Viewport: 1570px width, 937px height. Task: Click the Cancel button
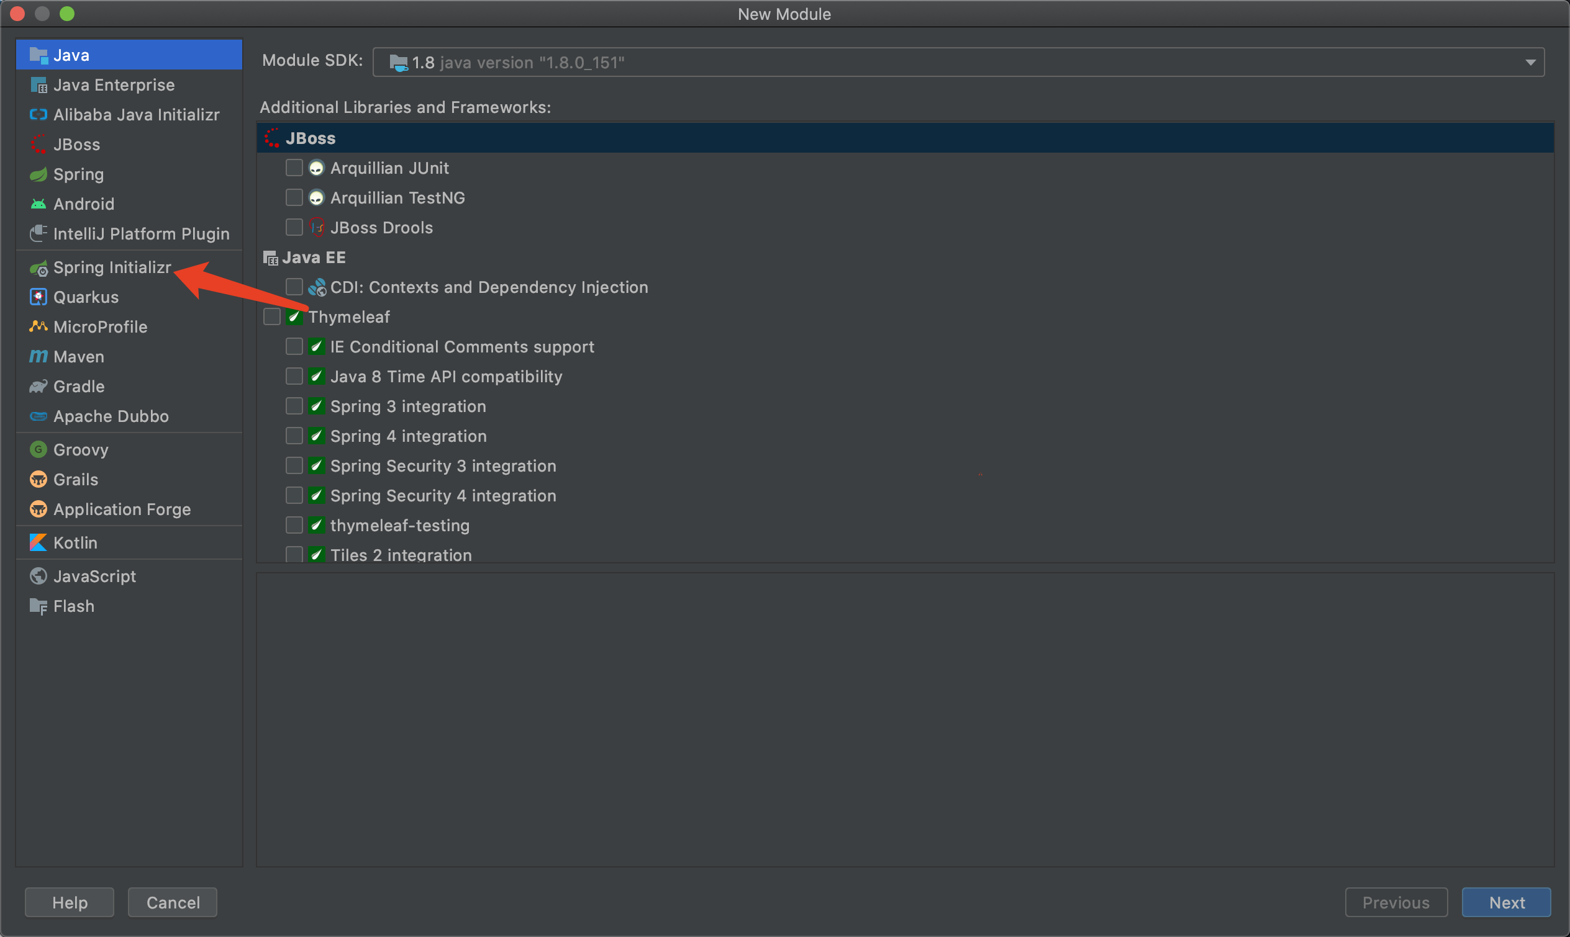coord(173,902)
